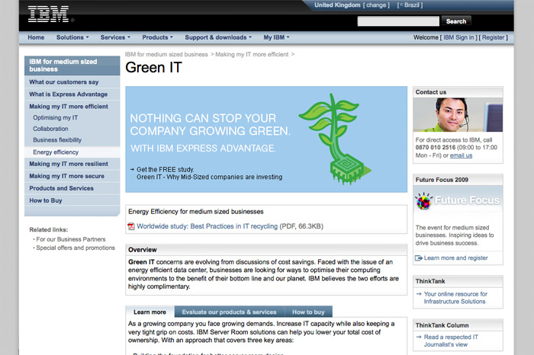Click Learn more and register link
The width and height of the screenshot is (534, 355).
[455, 258]
